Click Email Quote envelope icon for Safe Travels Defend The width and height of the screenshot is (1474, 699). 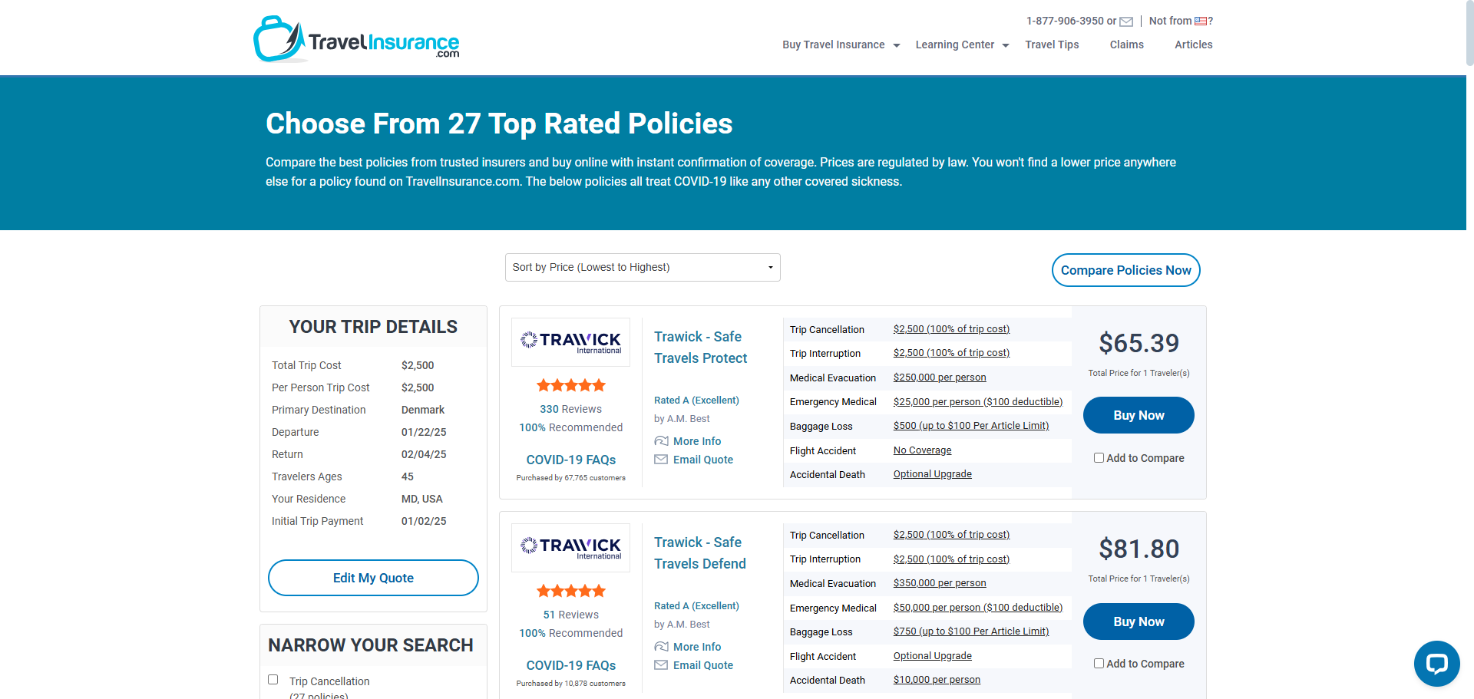(661, 665)
